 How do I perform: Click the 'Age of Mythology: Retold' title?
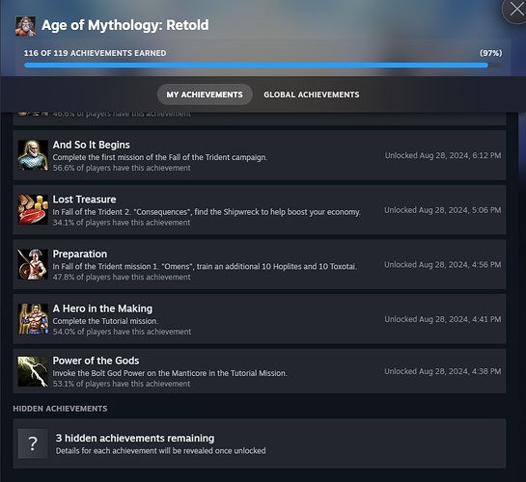point(125,25)
